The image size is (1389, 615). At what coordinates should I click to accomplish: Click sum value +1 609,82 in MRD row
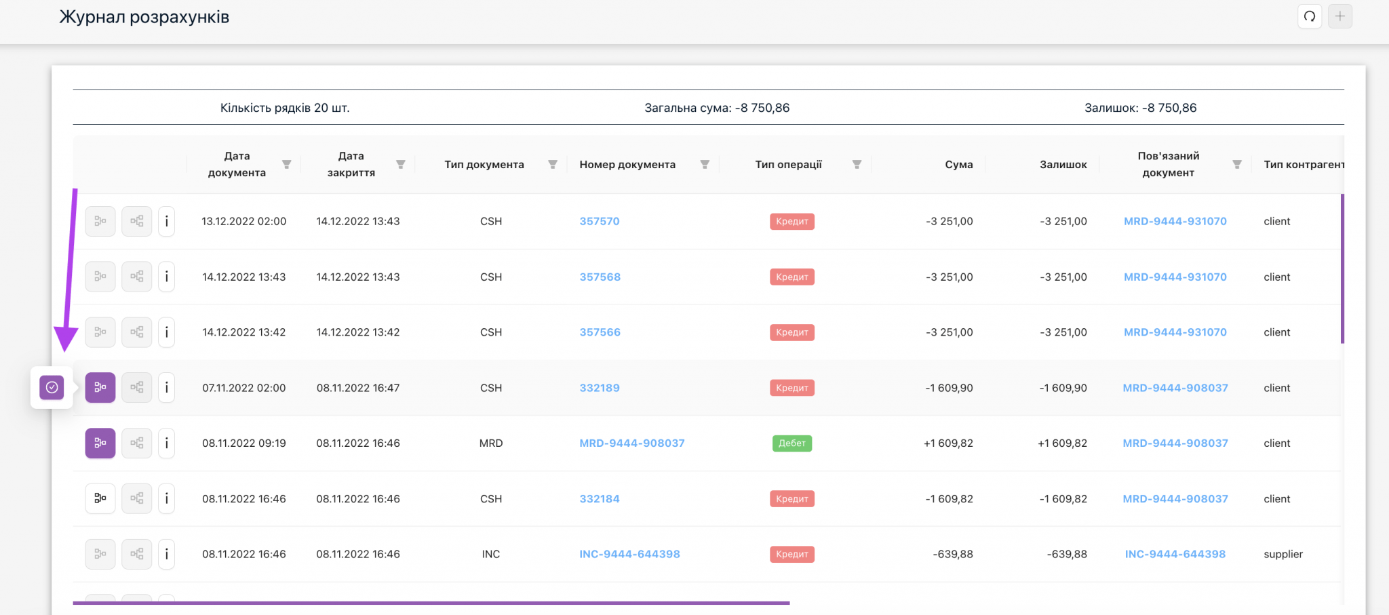pyautogui.click(x=948, y=443)
